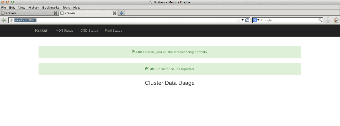The image size is (340, 126).
Task: Expand the URL history dropdown arrow
Action: (x=243, y=20)
